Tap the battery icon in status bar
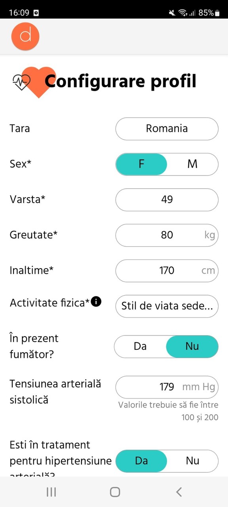Screen dimensions: 228x507 point(217,13)
